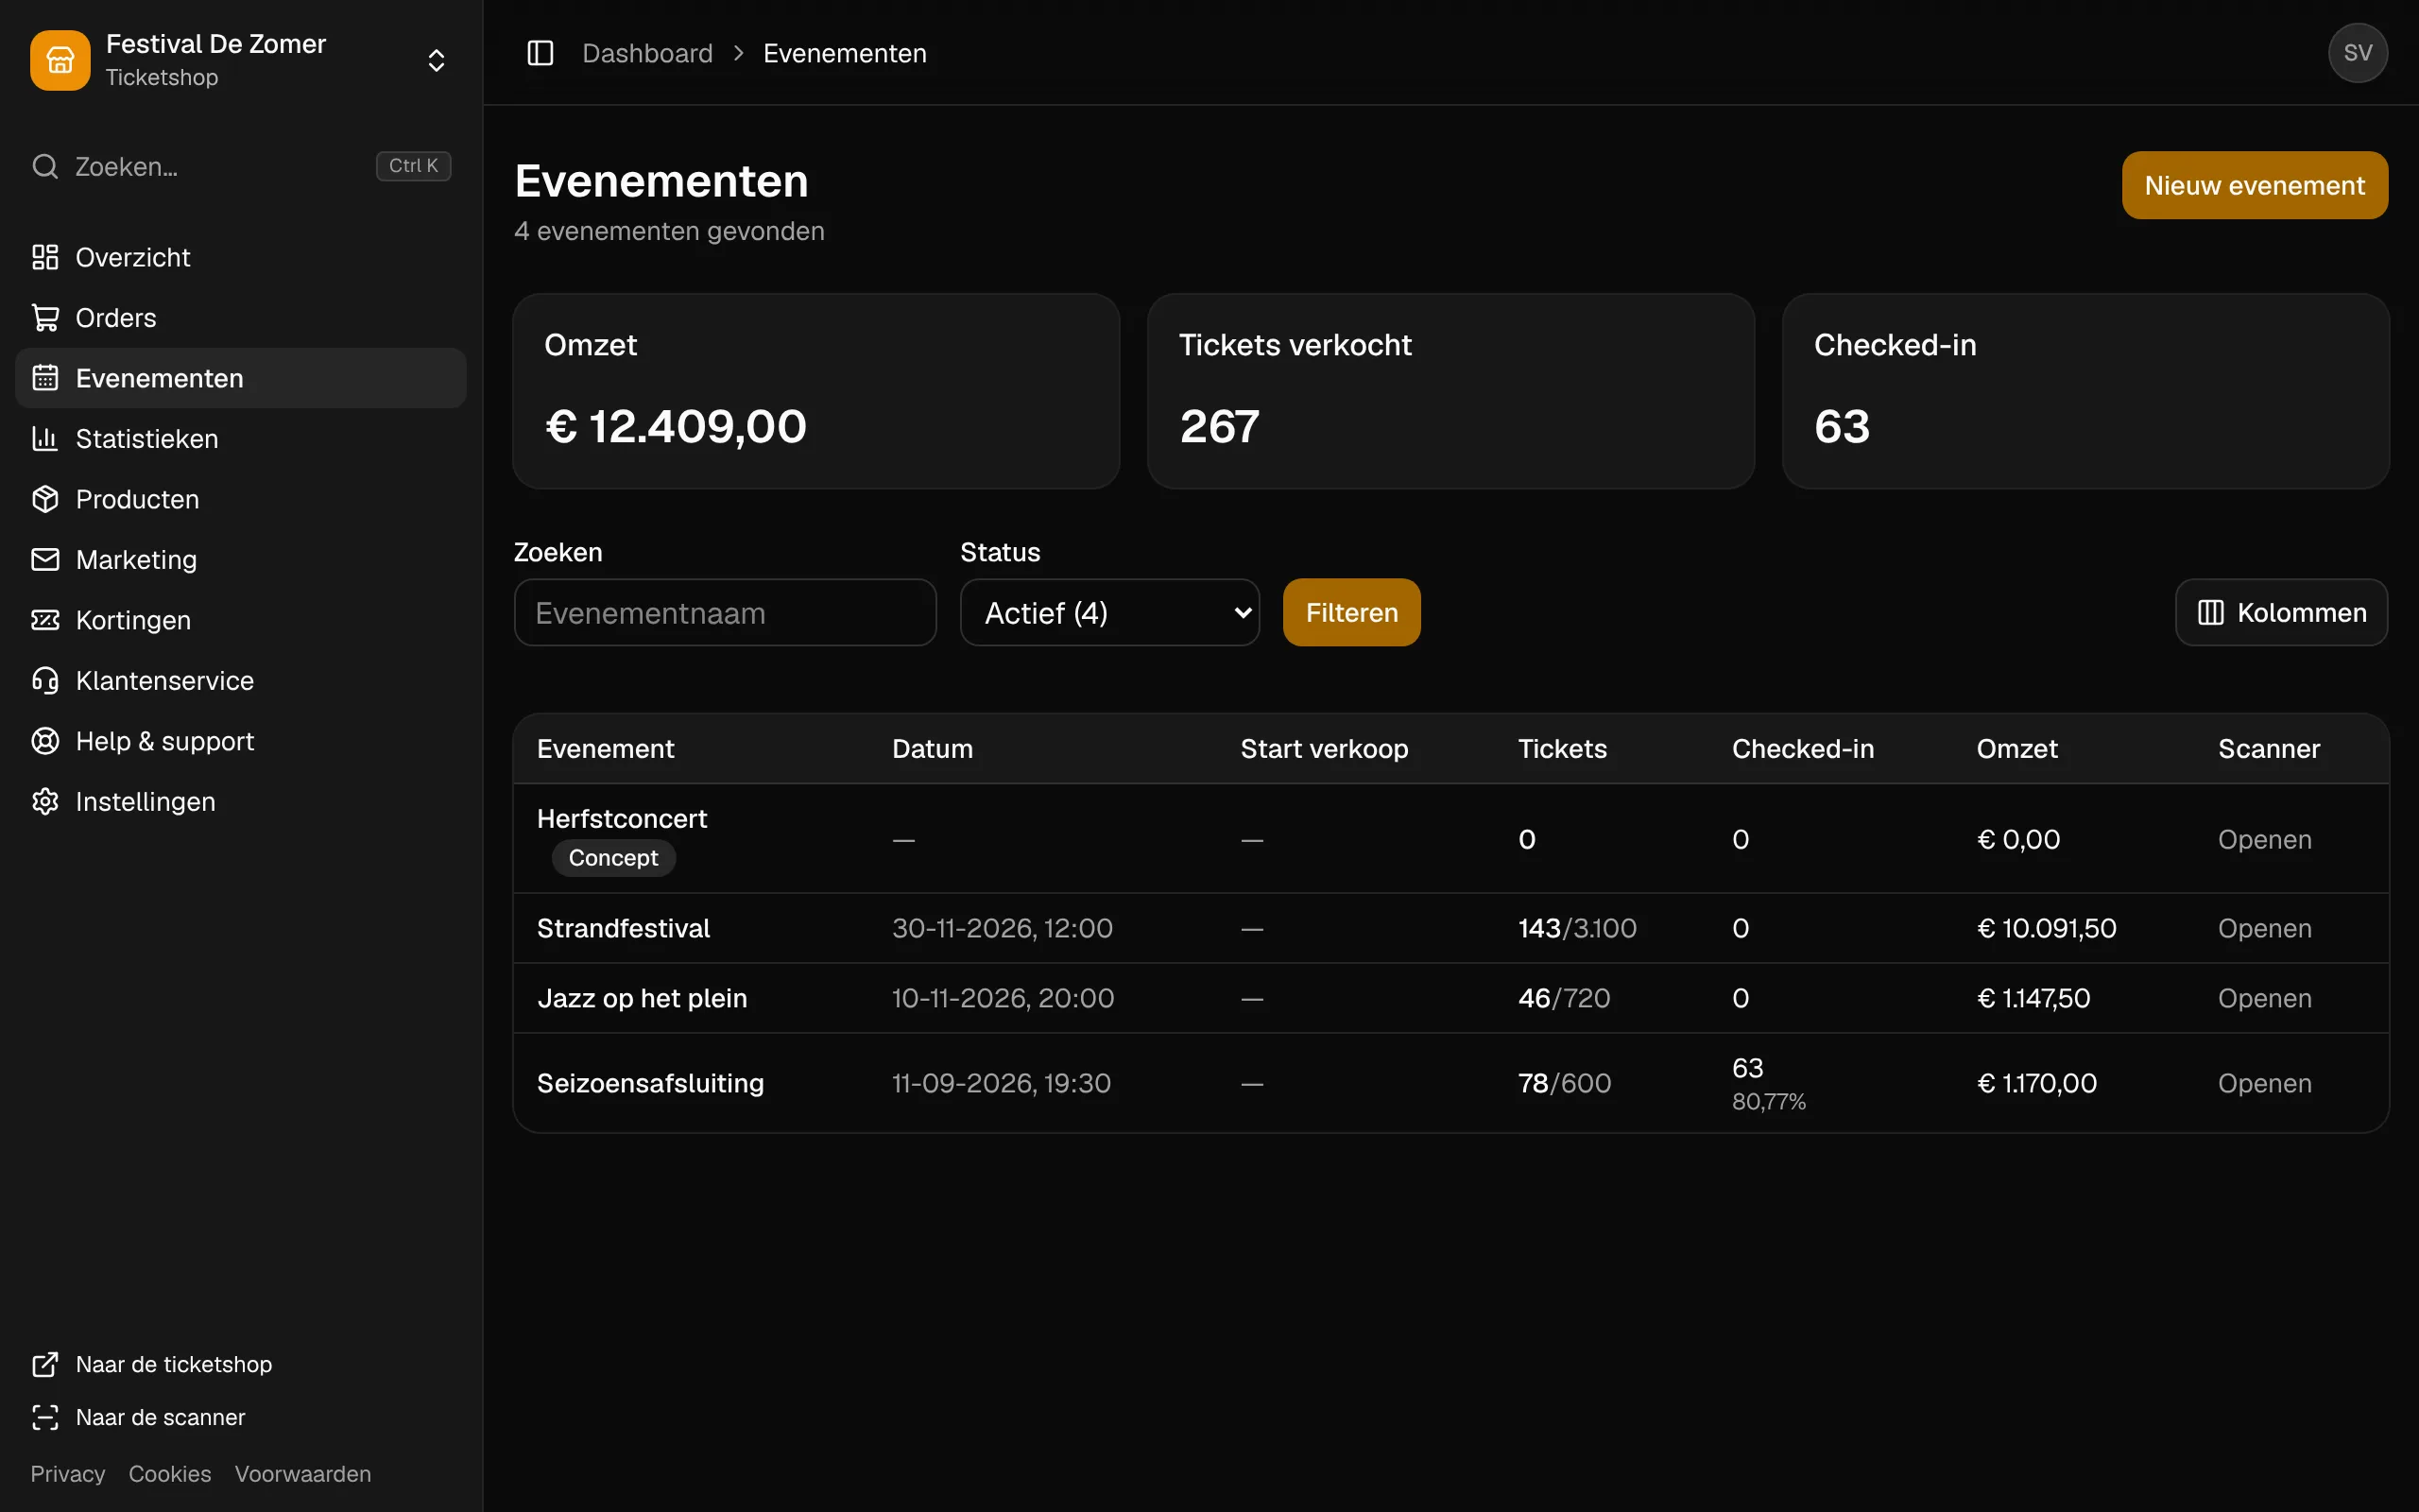
Task: Click the Start verkoop column header
Action: [1324, 748]
